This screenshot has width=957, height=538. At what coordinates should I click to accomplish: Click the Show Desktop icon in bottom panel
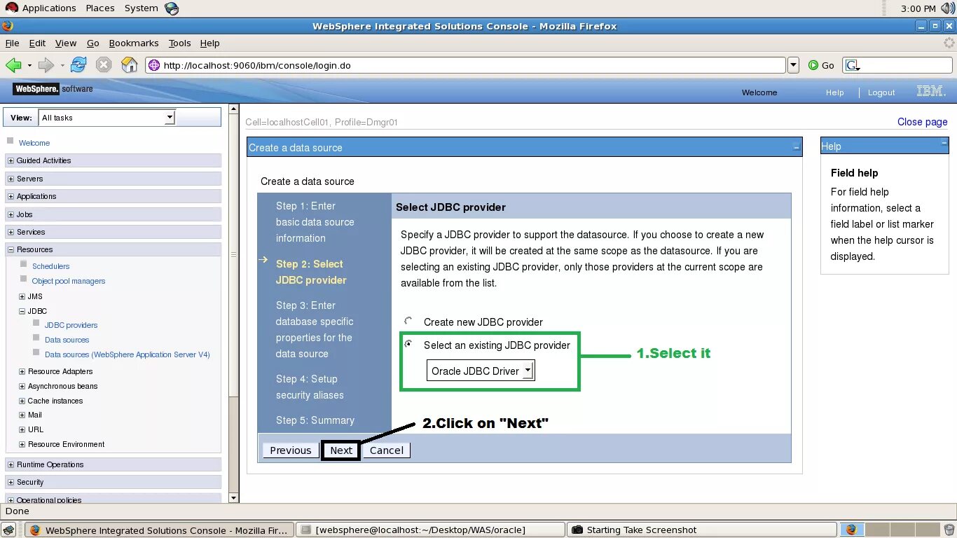pyautogui.click(x=10, y=530)
